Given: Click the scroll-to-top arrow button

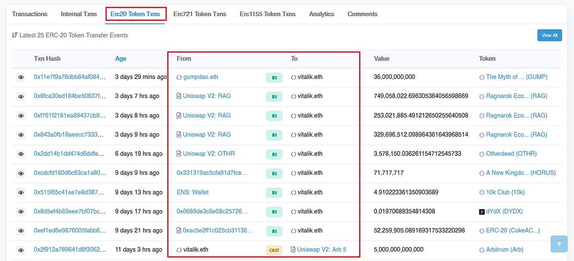Looking at the screenshot, I should (559, 244).
